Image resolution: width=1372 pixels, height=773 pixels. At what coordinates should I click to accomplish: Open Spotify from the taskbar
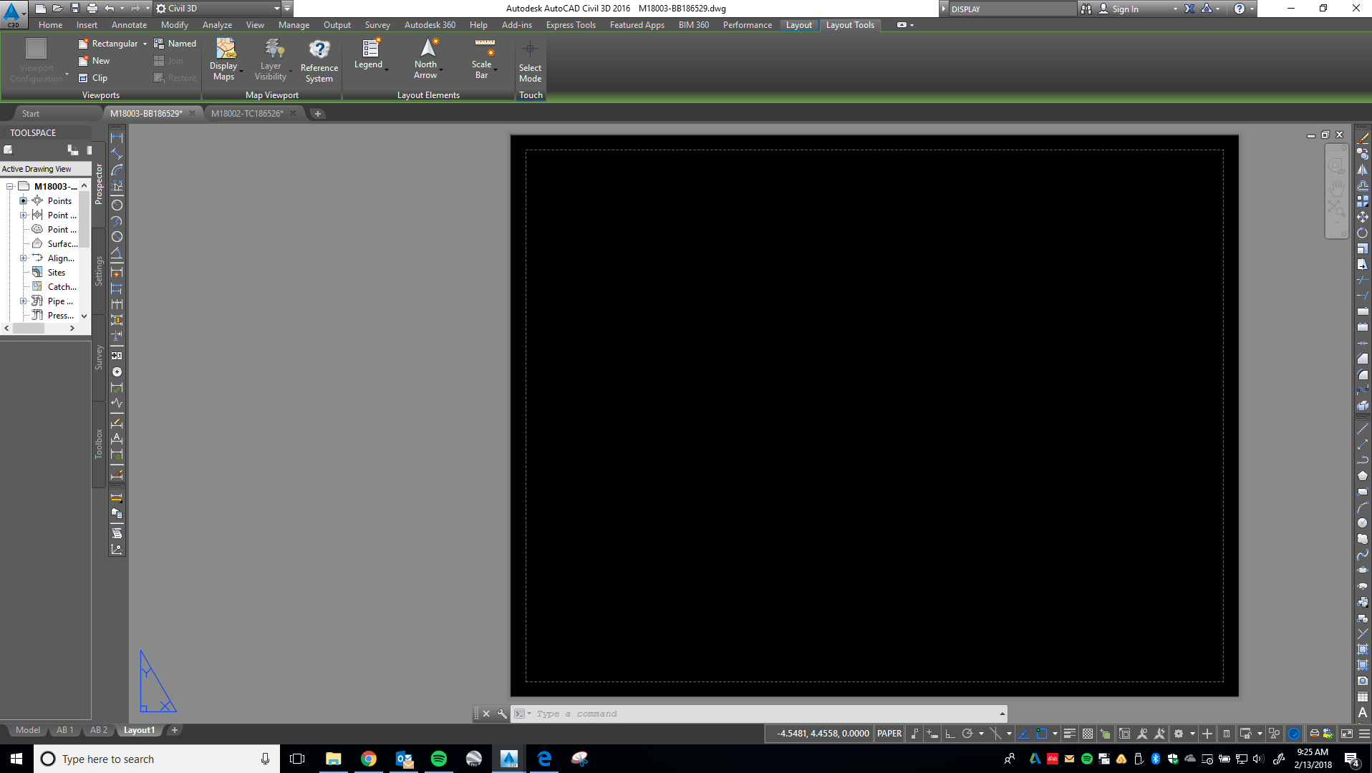439,759
